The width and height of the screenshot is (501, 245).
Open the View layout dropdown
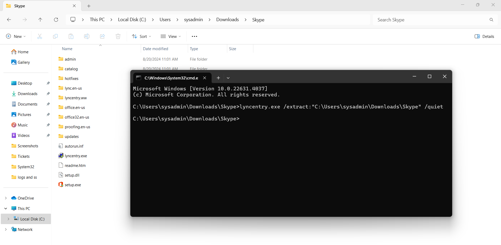pos(171,36)
